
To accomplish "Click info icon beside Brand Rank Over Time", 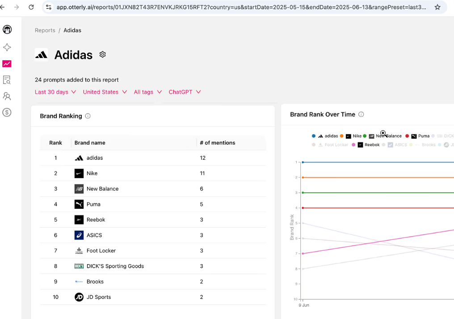I will [x=361, y=114].
